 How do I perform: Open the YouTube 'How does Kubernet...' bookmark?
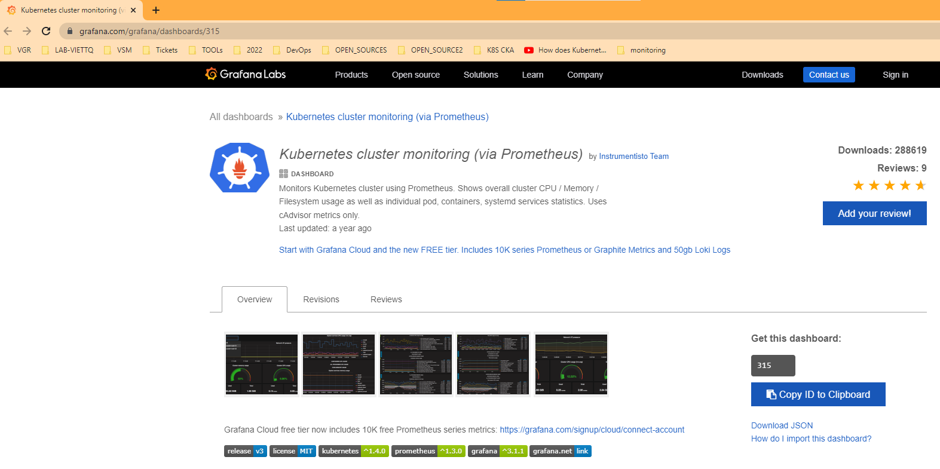pos(565,50)
